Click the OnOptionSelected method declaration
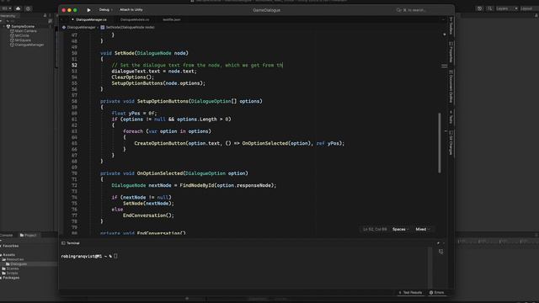The image size is (539, 303). 174,173
